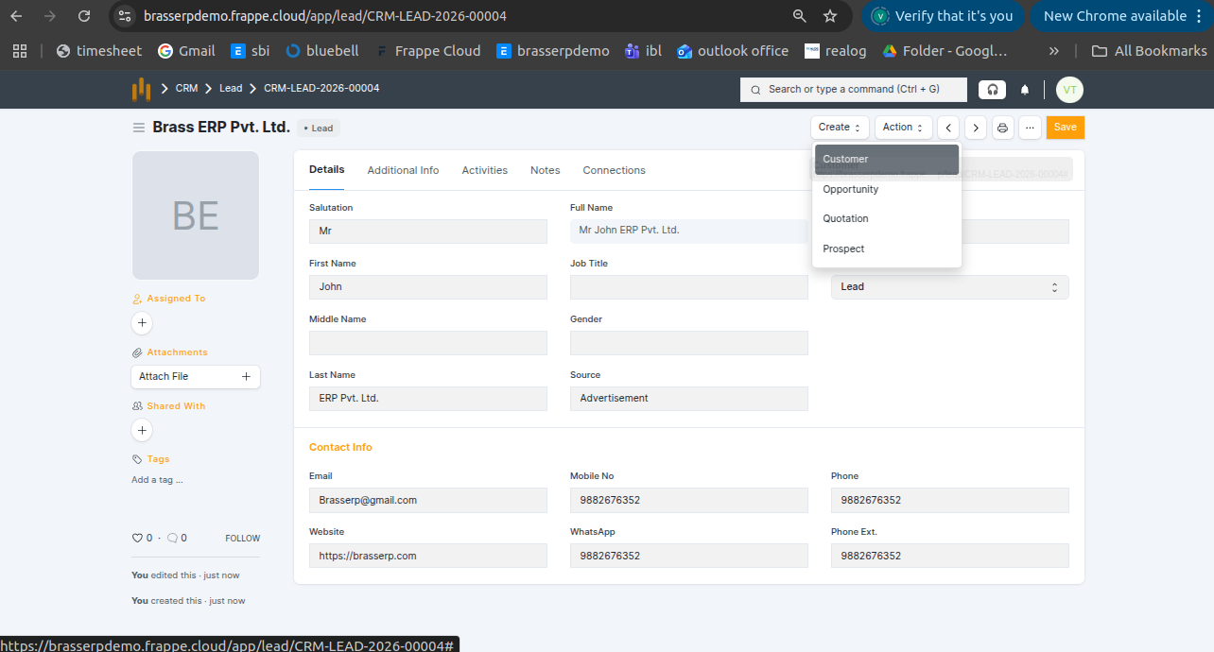Screen dimensions: 1214x652
Task: Choose Quotation in the Create menu
Action: click(845, 218)
